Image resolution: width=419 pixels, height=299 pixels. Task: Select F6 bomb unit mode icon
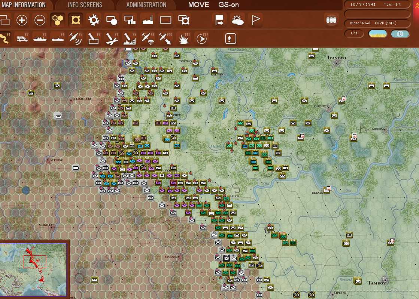pos(94,38)
